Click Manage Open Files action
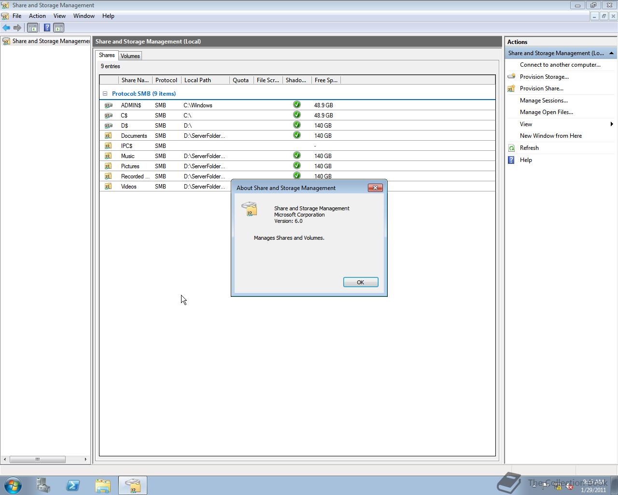The height and width of the screenshot is (495, 618). (546, 112)
